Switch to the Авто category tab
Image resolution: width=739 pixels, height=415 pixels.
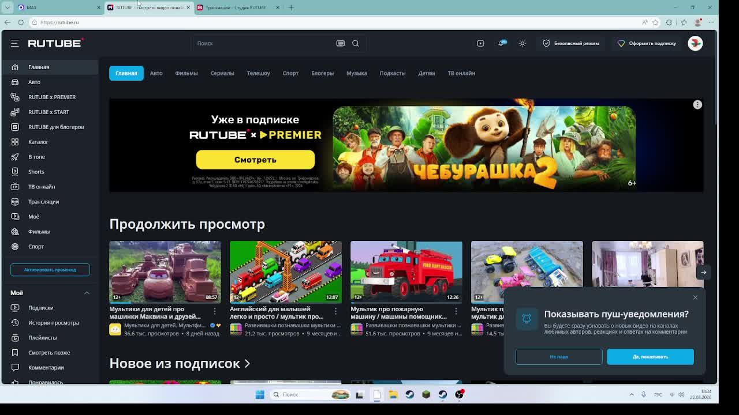(x=156, y=73)
